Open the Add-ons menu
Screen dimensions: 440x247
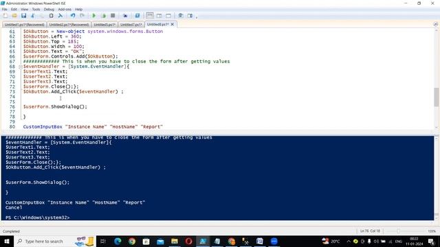point(65,9)
